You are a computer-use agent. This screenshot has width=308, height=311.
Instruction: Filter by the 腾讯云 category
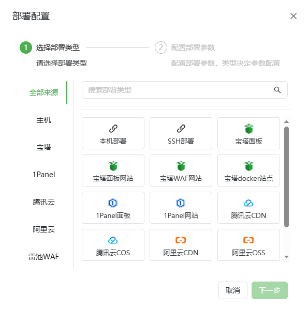tap(43, 202)
